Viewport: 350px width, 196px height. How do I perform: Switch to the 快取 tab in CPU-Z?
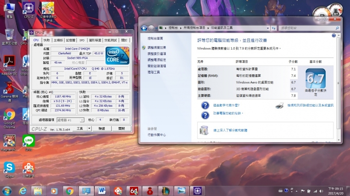[47, 40]
